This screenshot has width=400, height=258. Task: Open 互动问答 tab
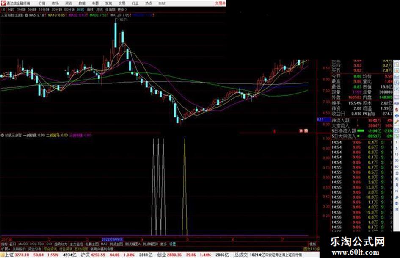click(x=81, y=249)
